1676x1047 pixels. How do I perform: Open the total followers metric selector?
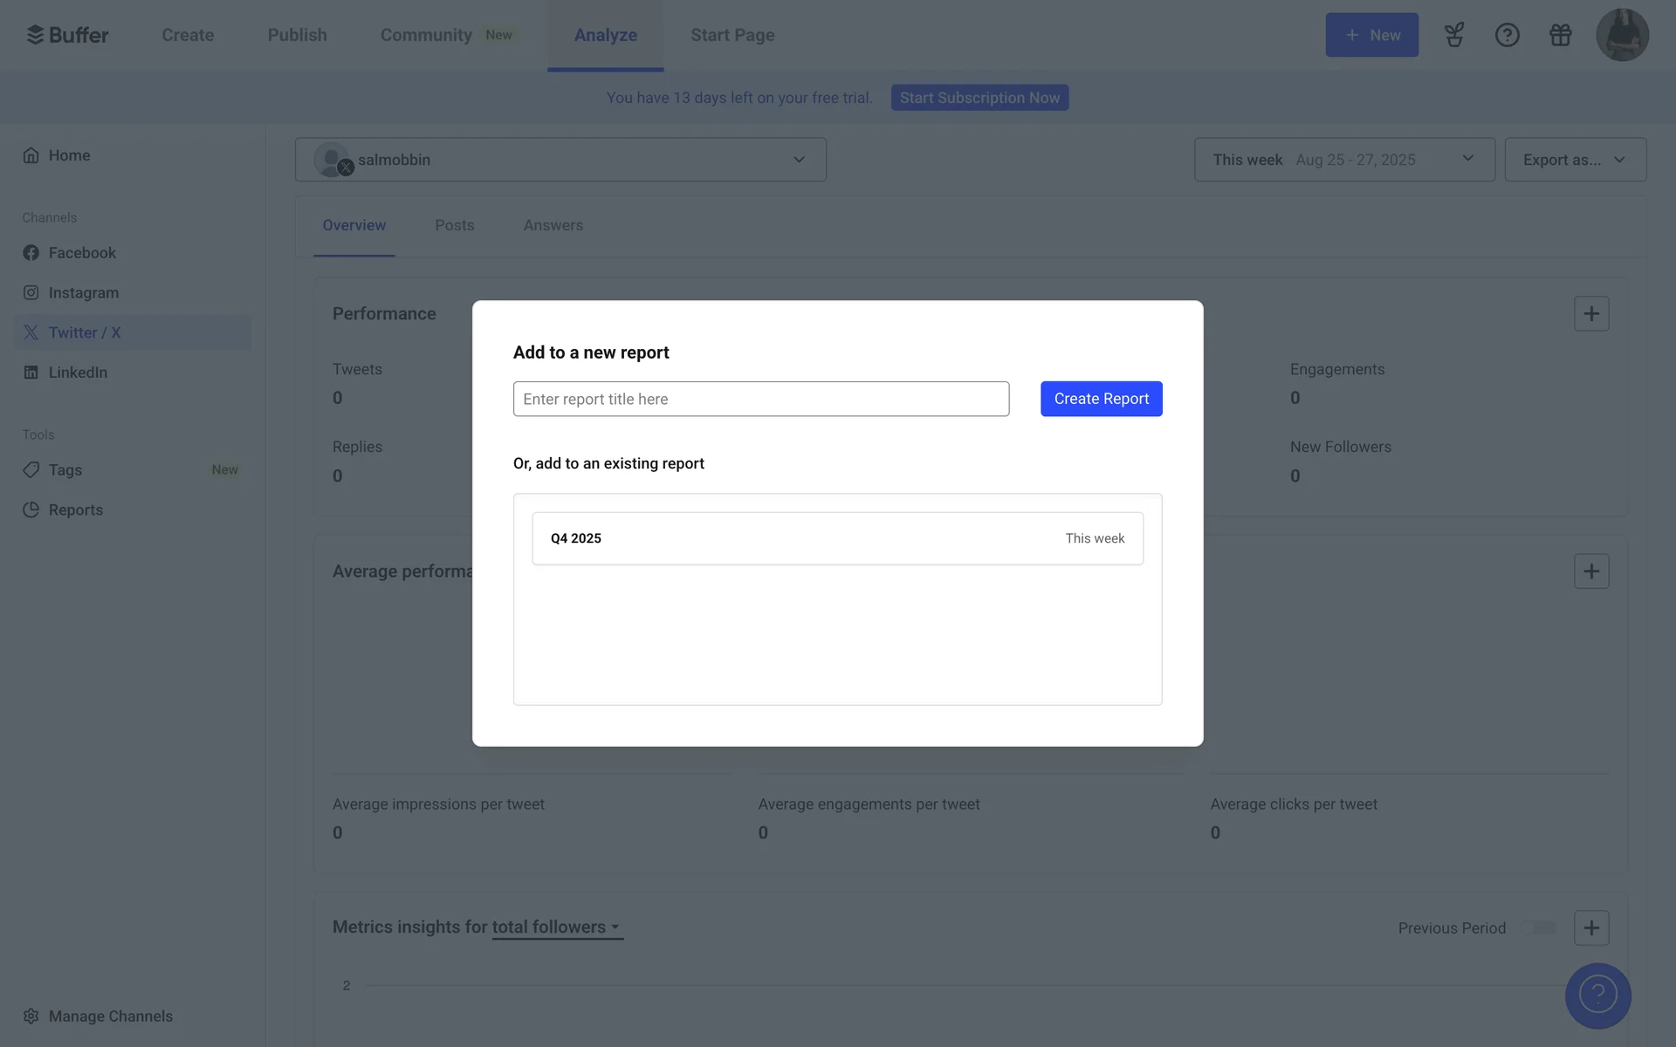tap(557, 927)
